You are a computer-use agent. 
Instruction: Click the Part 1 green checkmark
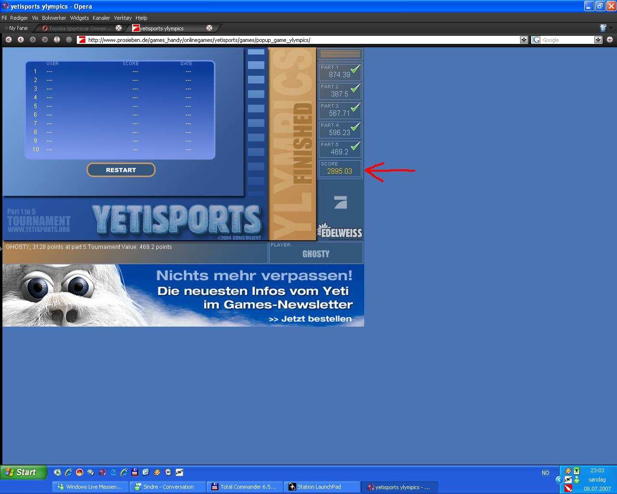point(356,69)
